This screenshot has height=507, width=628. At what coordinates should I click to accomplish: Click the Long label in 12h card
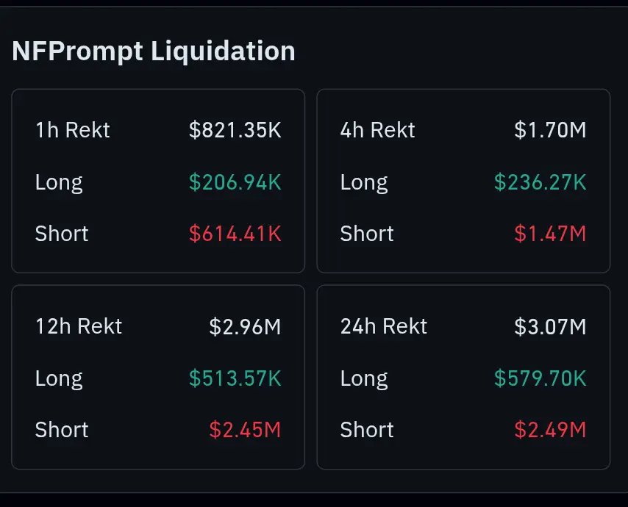pos(59,379)
